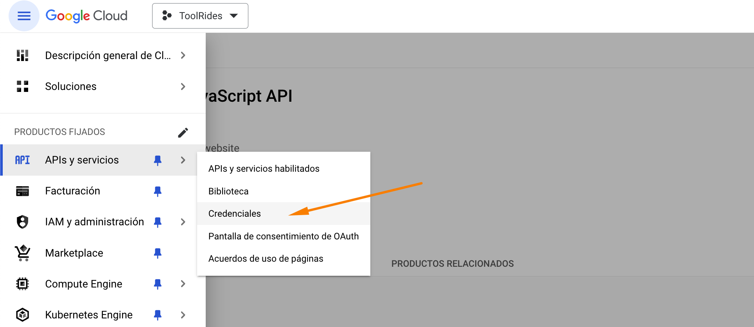Screen dimensions: 754x327
Task: Select Credenciales in the submenu
Action: pos(284,214)
